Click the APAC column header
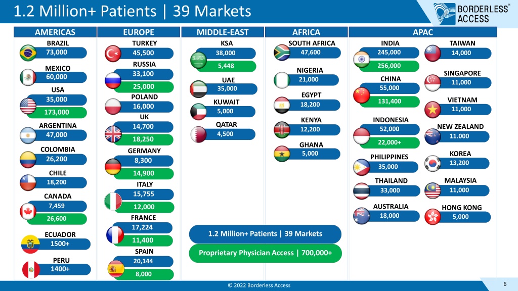 (423, 32)
